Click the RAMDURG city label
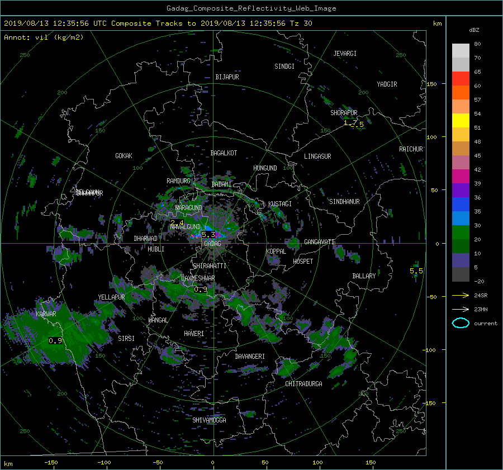The width and height of the screenshot is (503, 470). tap(178, 181)
